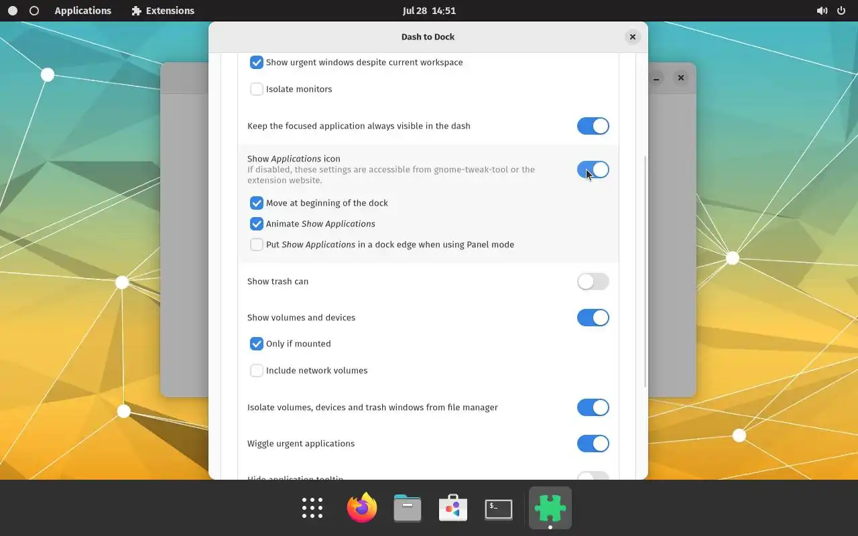Click the Dash to Dock settings scrollbar
This screenshot has width=858, height=536.
(x=645, y=271)
